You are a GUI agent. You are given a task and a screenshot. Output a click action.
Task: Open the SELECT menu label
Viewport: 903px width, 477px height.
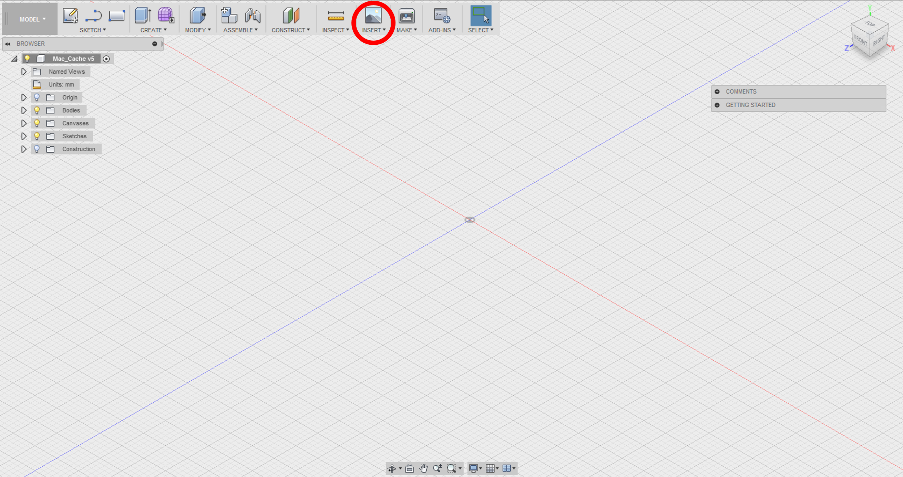click(481, 30)
